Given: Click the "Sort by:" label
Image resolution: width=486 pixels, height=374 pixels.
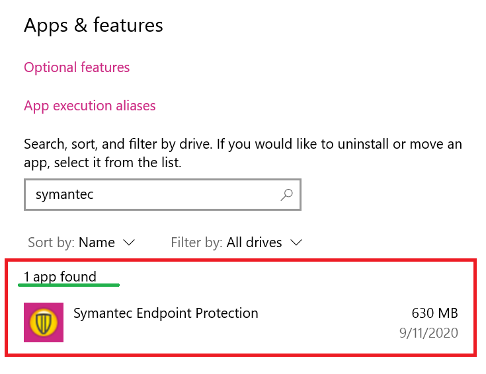Looking at the screenshot, I should (x=51, y=243).
